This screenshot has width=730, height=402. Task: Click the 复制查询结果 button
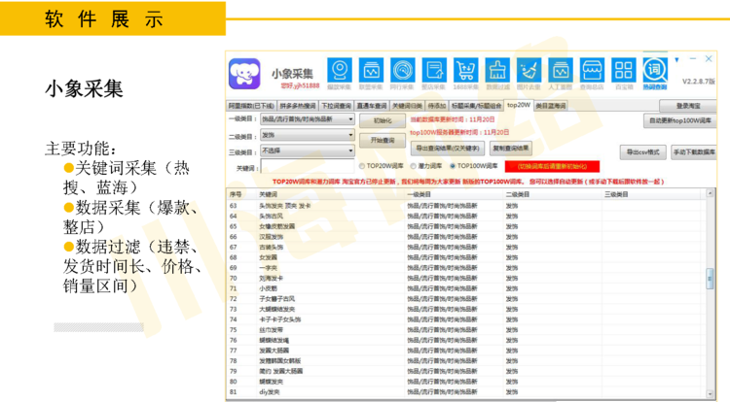click(x=511, y=149)
